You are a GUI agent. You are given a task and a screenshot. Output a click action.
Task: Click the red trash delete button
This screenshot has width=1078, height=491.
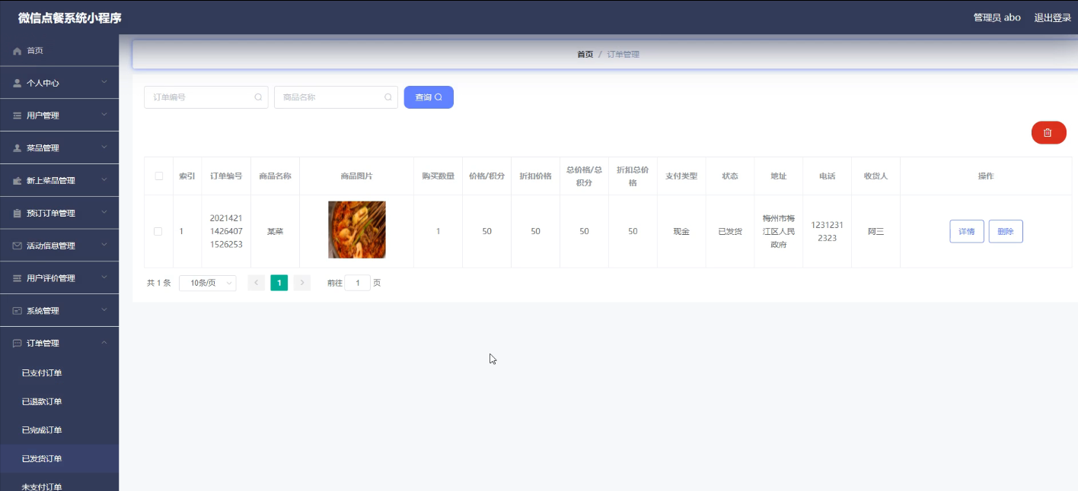(1048, 132)
